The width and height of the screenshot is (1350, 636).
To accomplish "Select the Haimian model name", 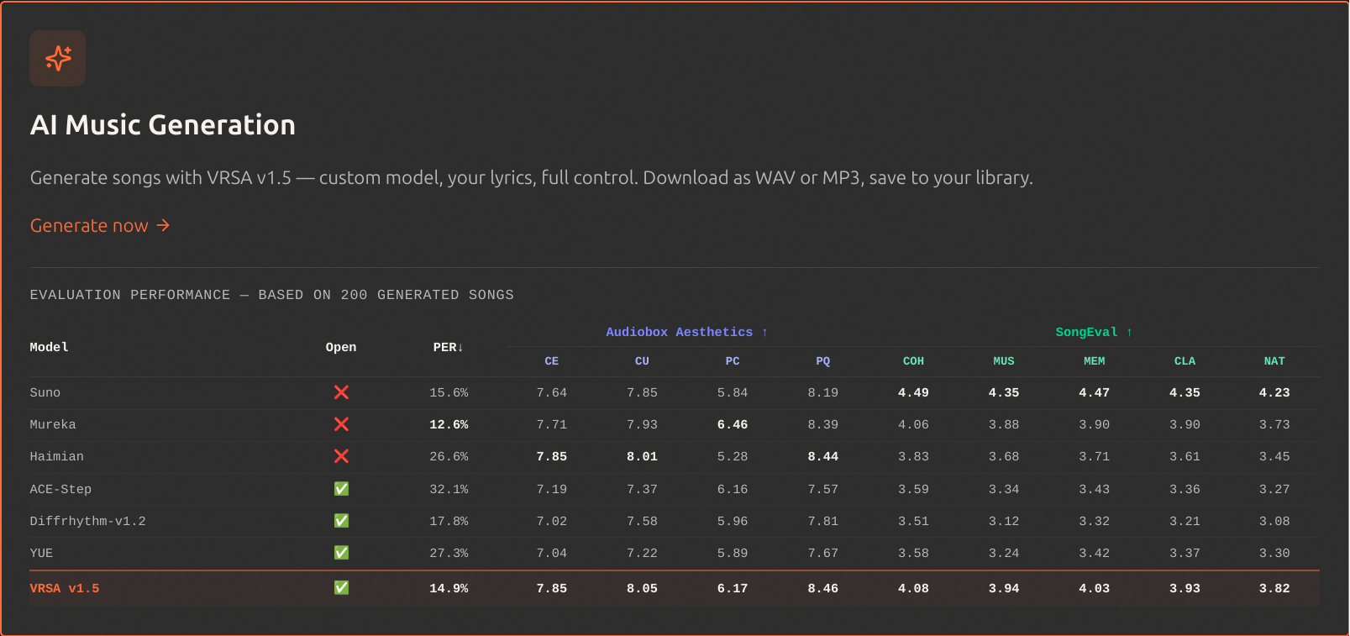I will (57, 456).
